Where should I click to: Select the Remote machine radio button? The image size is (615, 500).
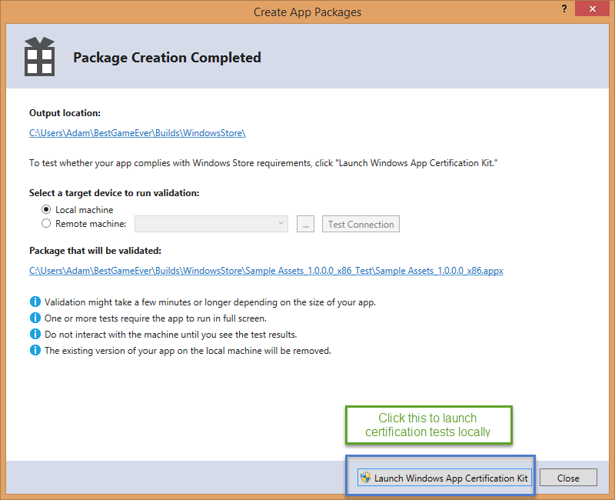point(46,223)
